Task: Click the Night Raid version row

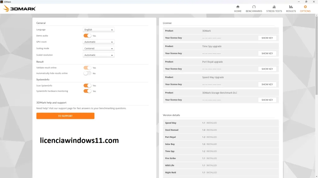Action: [x=221, y=172]
